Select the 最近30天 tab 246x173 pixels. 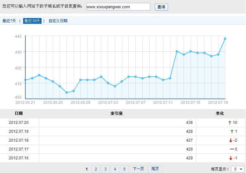(x=32, y=21)
